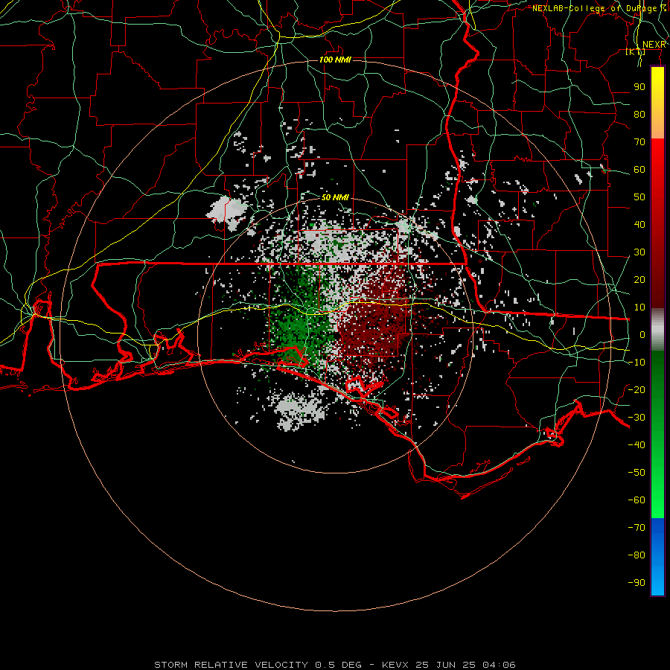Click the "100 NMI" range ring label
Image resolution: width=670 pixels, height=670 pixels.
336,60
